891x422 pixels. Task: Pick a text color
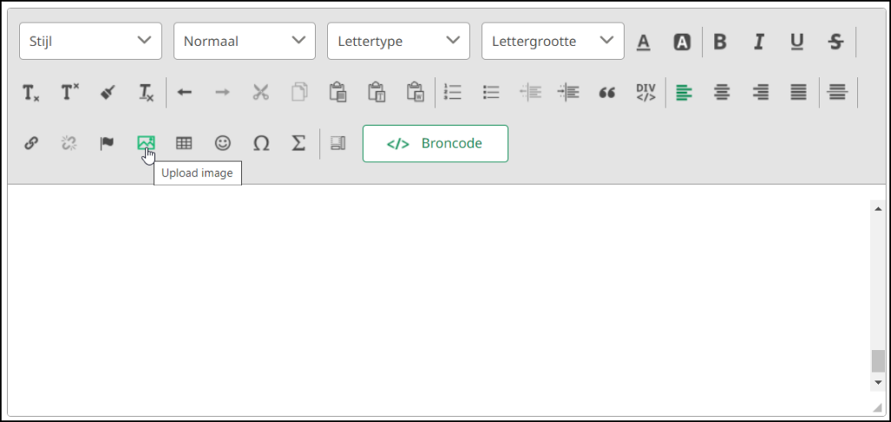tap(643, 42)
